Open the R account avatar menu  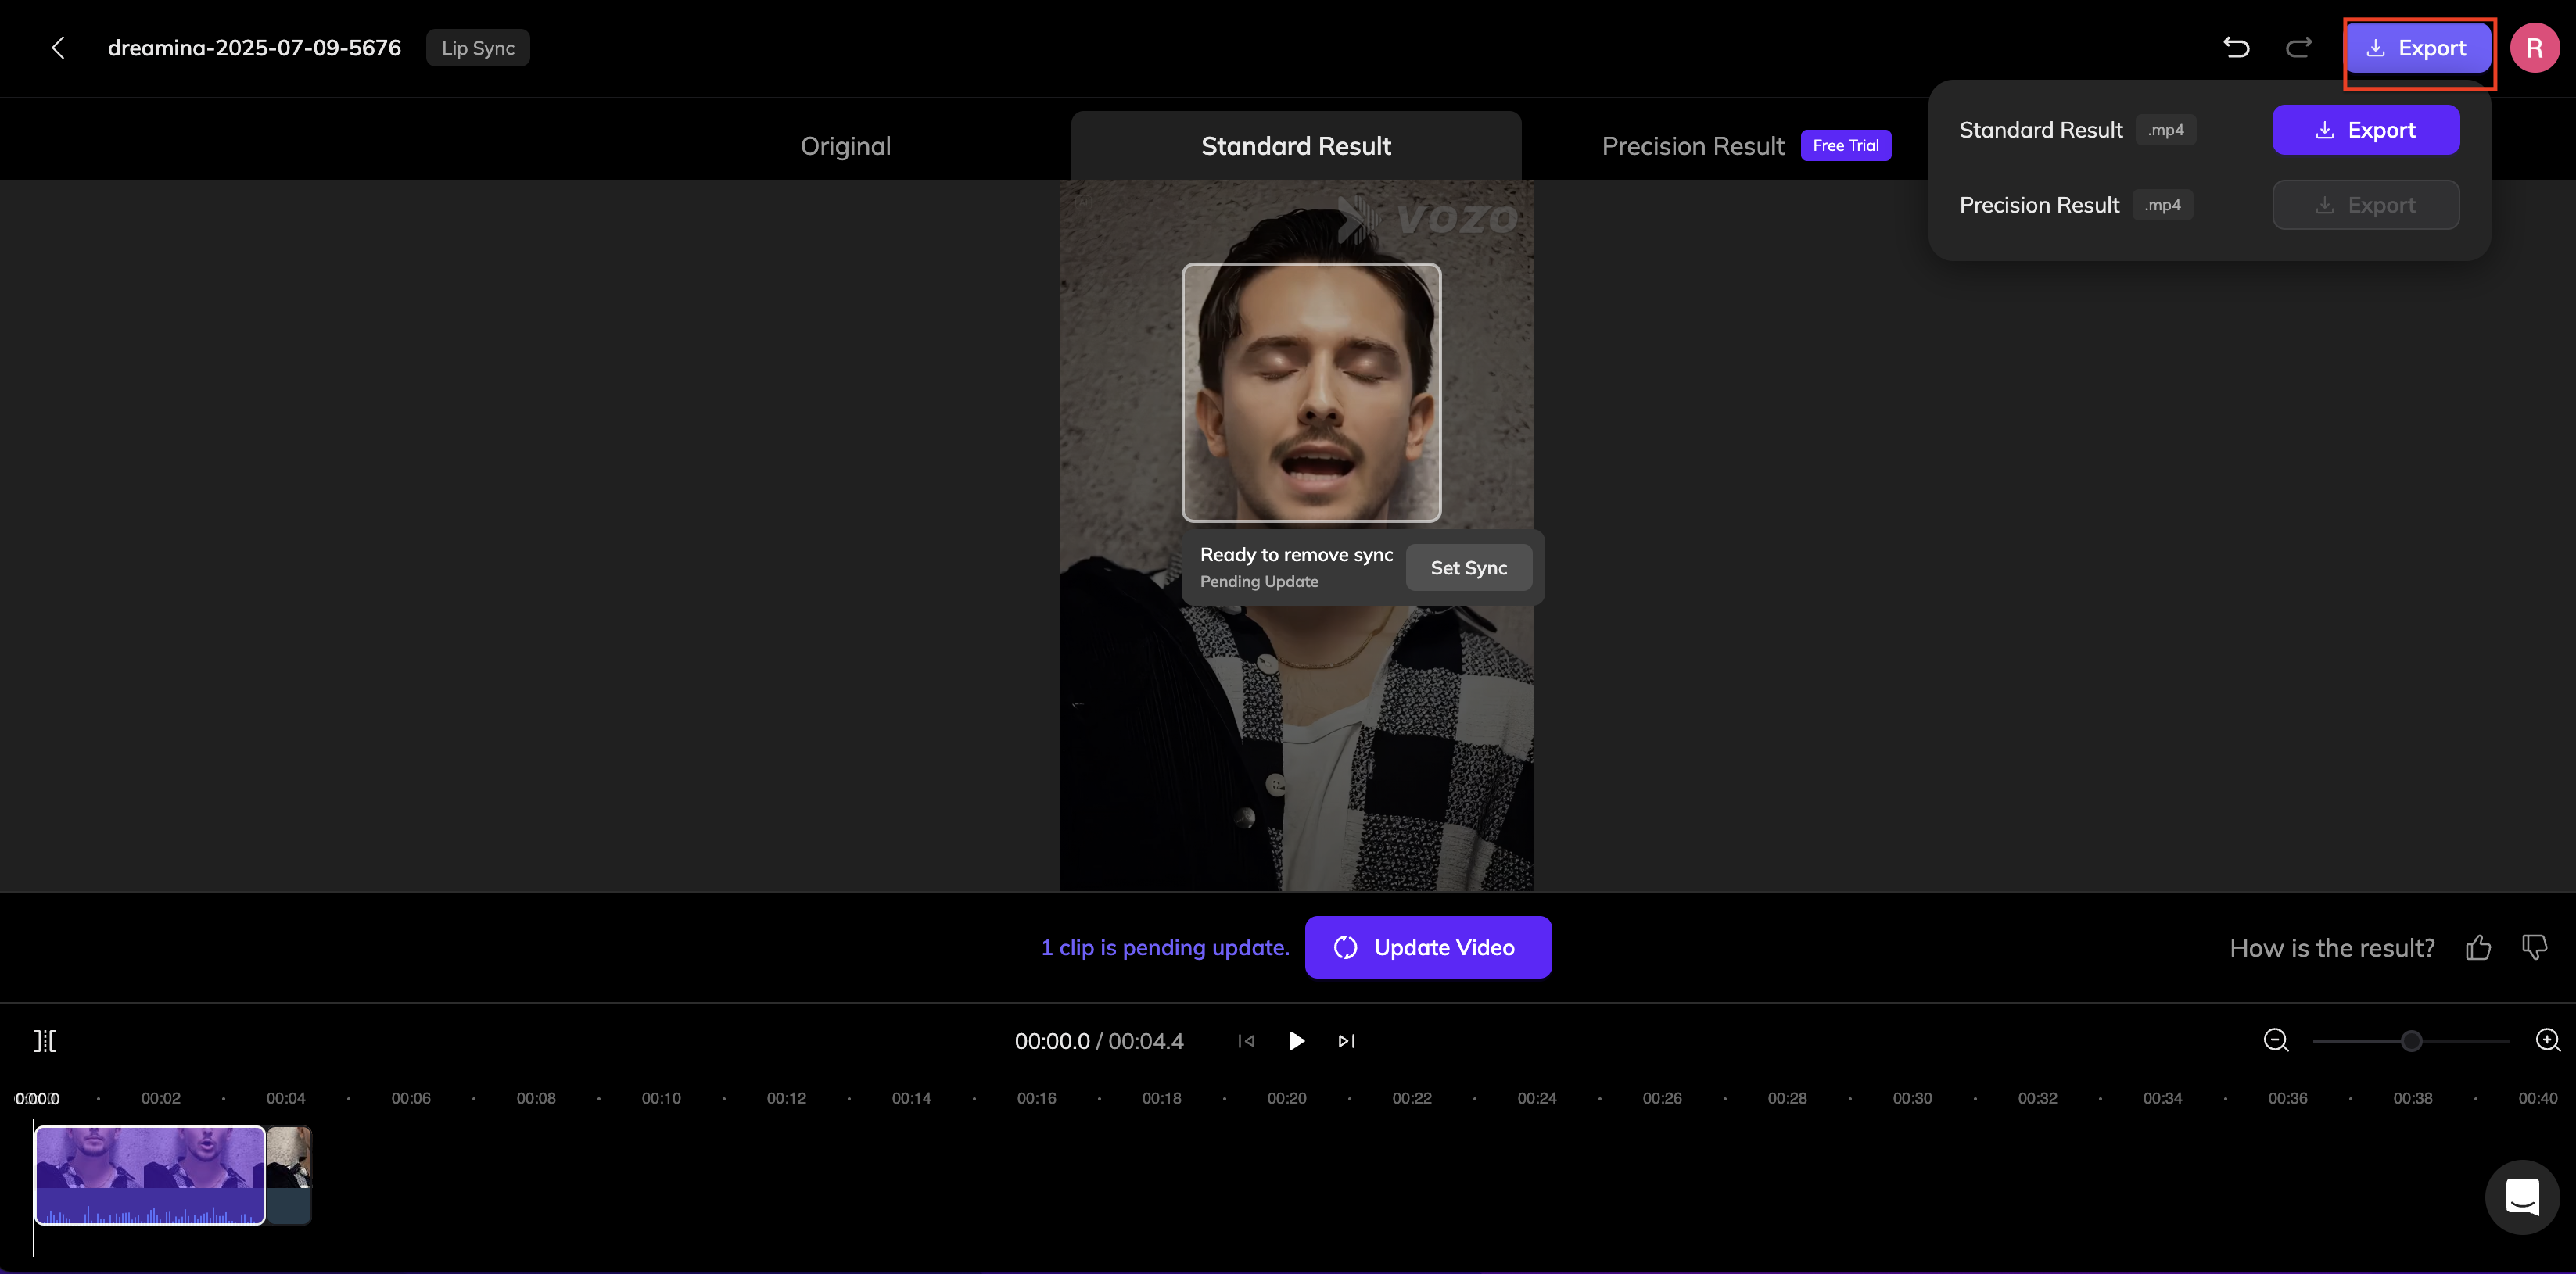(x=2535, y=47)
